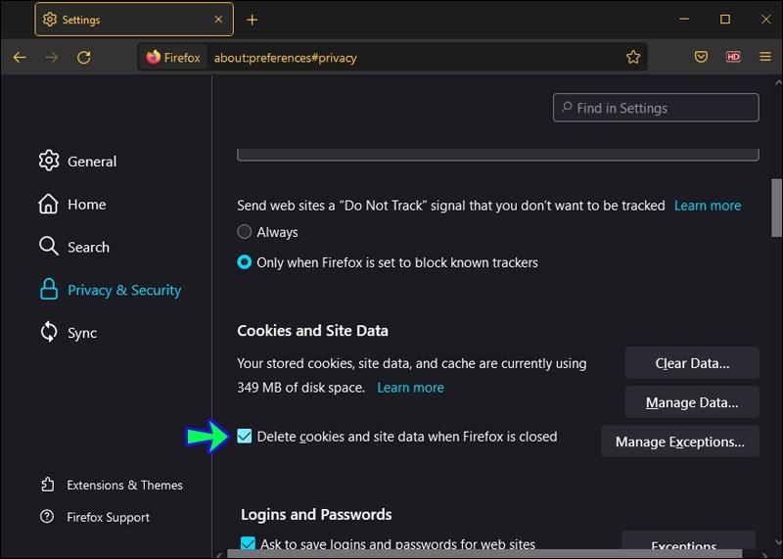The width and height of the screenshot is (783, 559).
Task: Click the Logins and Passwords heading
Action: pos(316,515)
